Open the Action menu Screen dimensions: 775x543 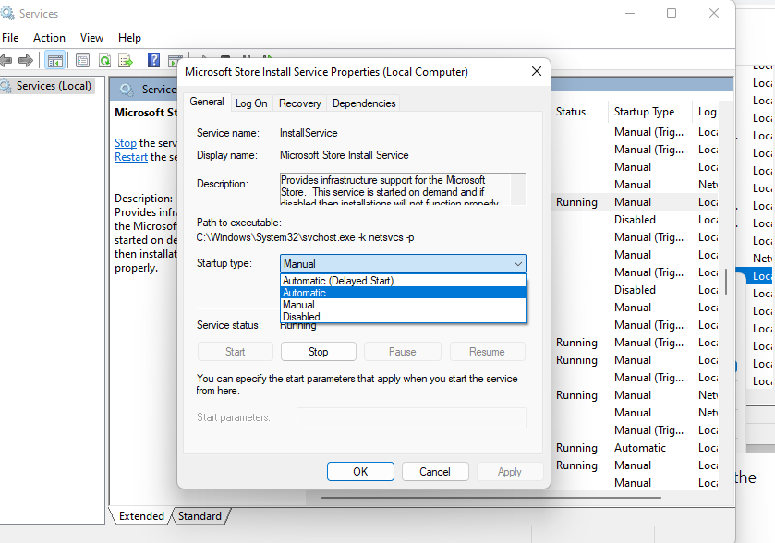(x=49, y=38)
